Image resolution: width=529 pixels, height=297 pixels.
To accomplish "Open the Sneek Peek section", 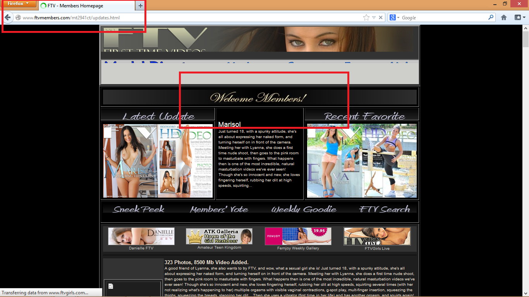I will [139, 209].
